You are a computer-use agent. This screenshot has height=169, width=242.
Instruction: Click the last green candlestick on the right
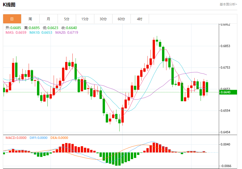(207, 87)
